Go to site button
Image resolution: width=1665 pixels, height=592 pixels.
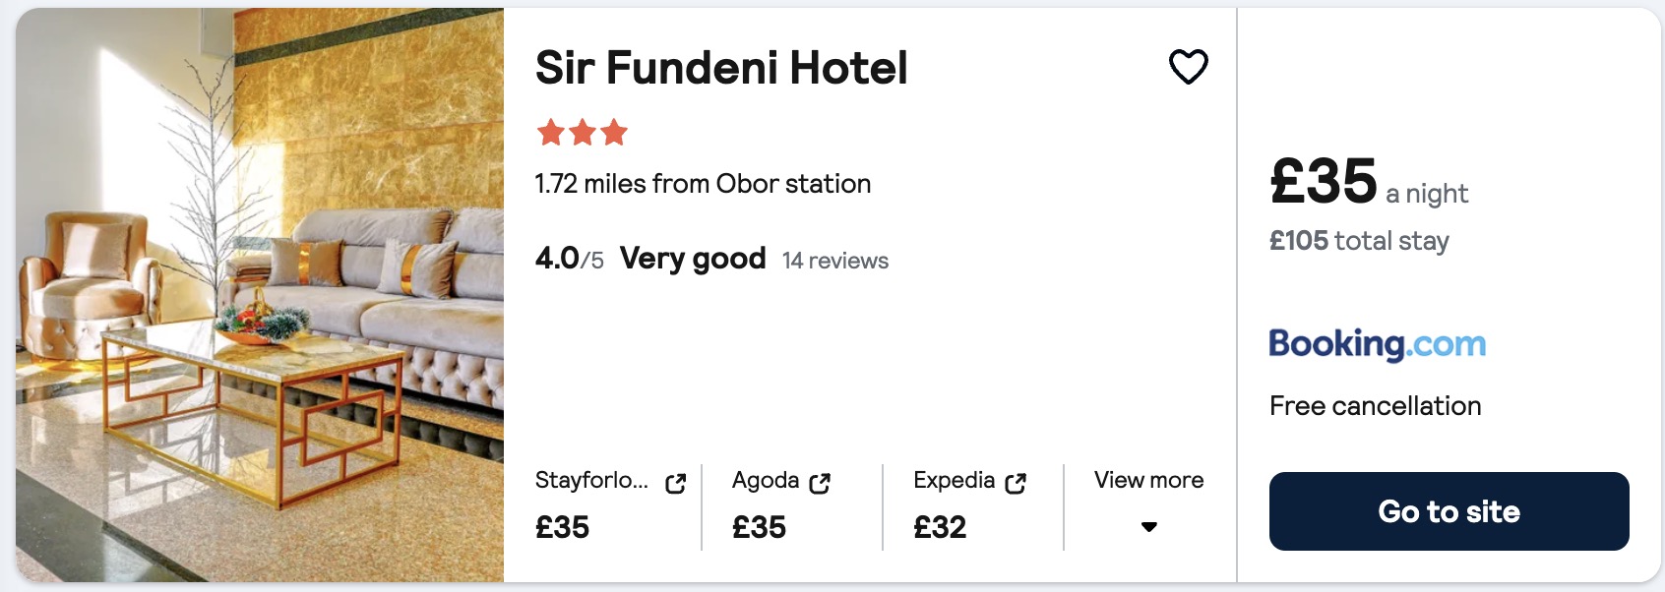point(1449,511)
